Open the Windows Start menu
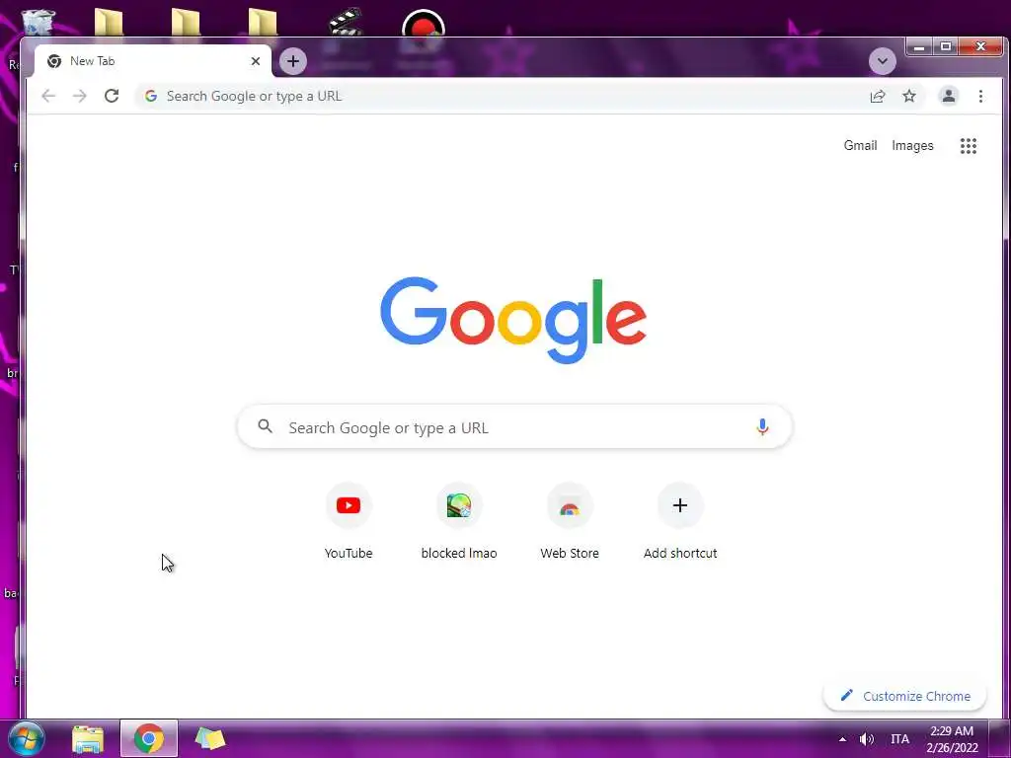The height and width of the screenshot is (758, 1011). pyautogui.click(x=26, y=738)
